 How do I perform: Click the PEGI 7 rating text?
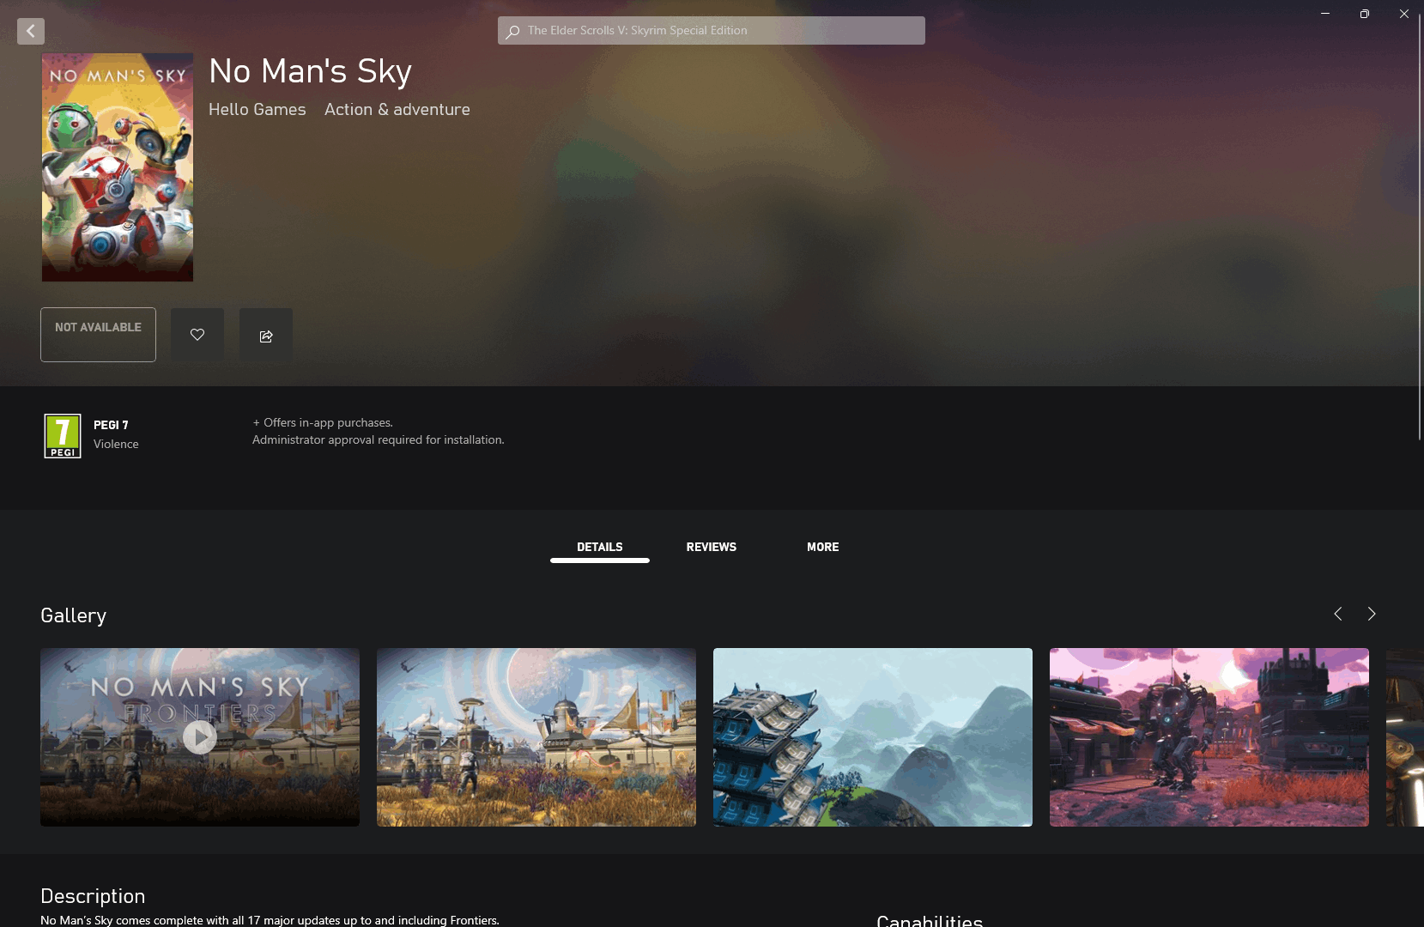tap(111, 425)
